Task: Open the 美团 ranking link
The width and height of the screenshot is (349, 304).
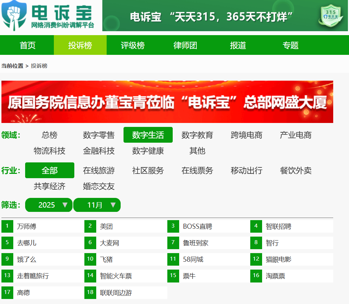Action: pyautogui.click(x=106, y=227)
